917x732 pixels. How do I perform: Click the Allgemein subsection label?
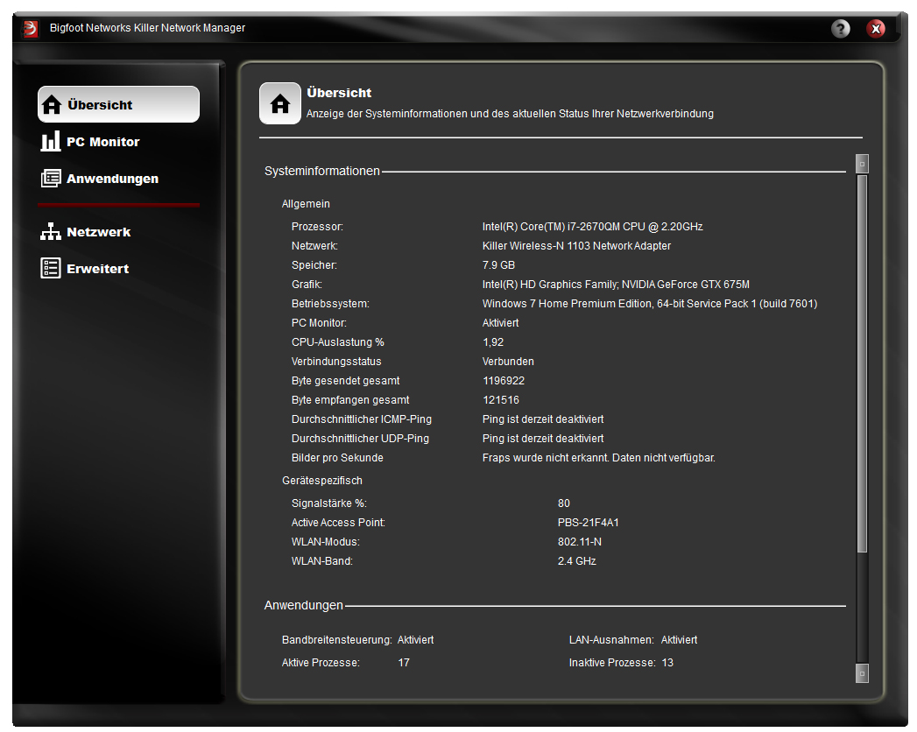306,204
